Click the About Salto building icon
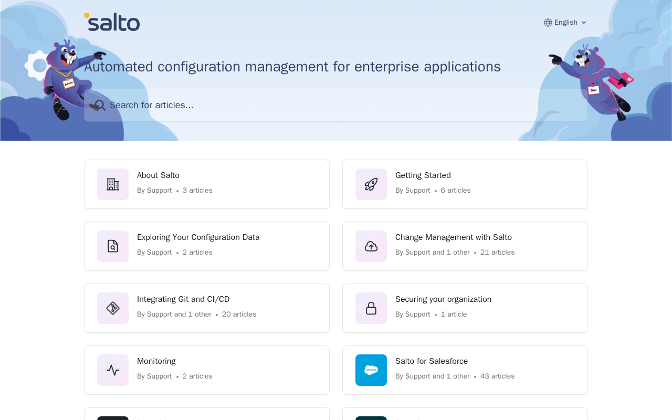672x420 pixels. point(113,184)
